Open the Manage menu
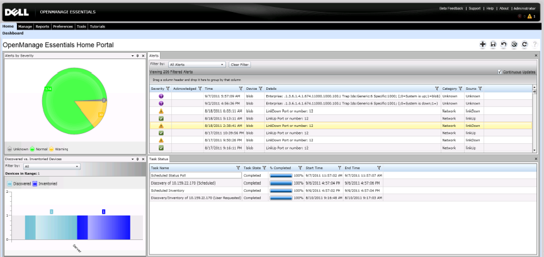This screenshot has height=257, width=544. [x=25, y=26]
